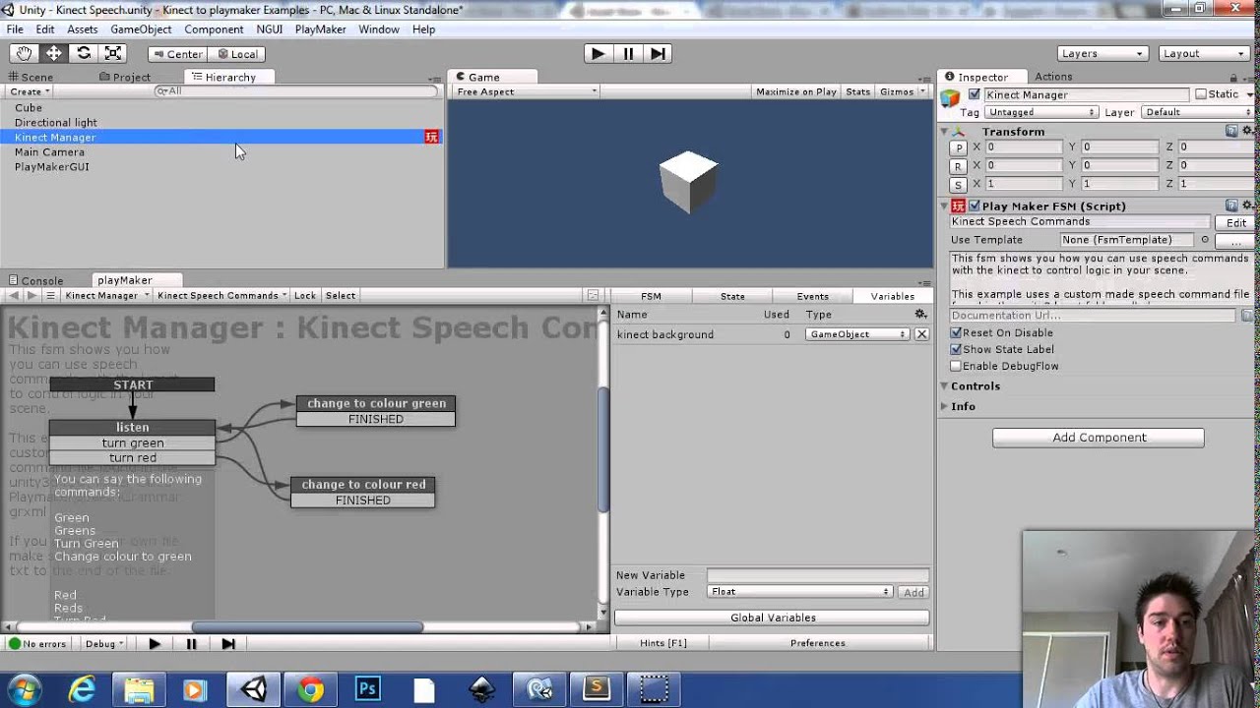Toggle the Static checkbox

(x=1200, y=94)
